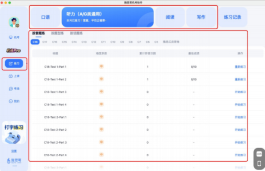
Task: Click best score "0/10" for C18-Test 1-Part 2
Action: tap(194, 80)
